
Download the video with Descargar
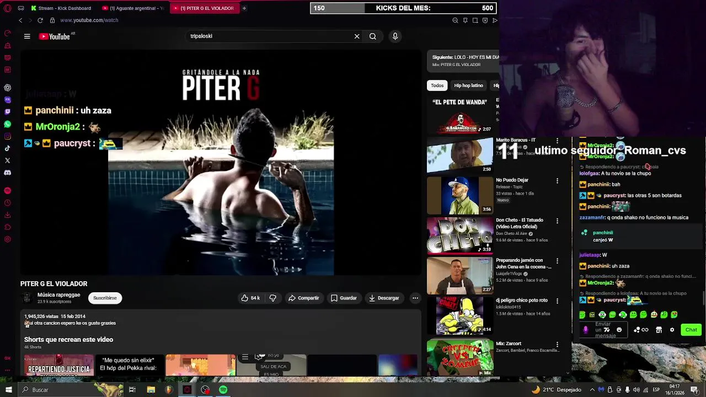click(x=384, y=298)
